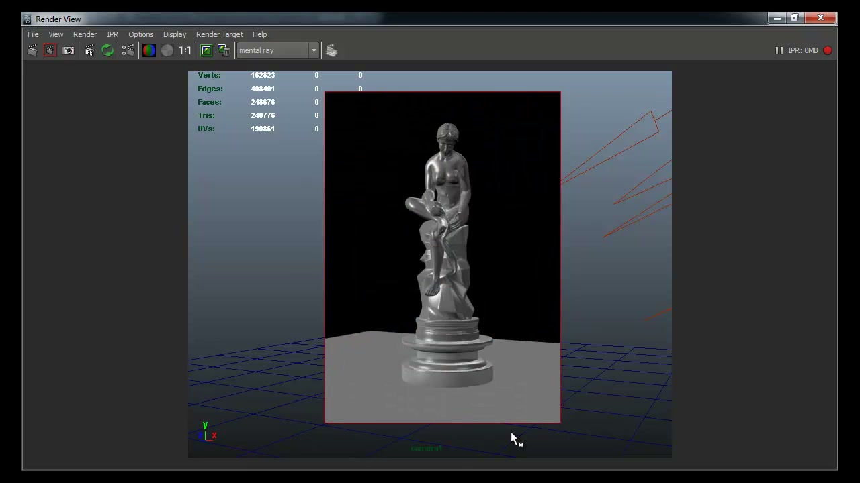Toggle the alpha channel display icon
This screenshot has height=483, width=860.
(x=167, y=50)
